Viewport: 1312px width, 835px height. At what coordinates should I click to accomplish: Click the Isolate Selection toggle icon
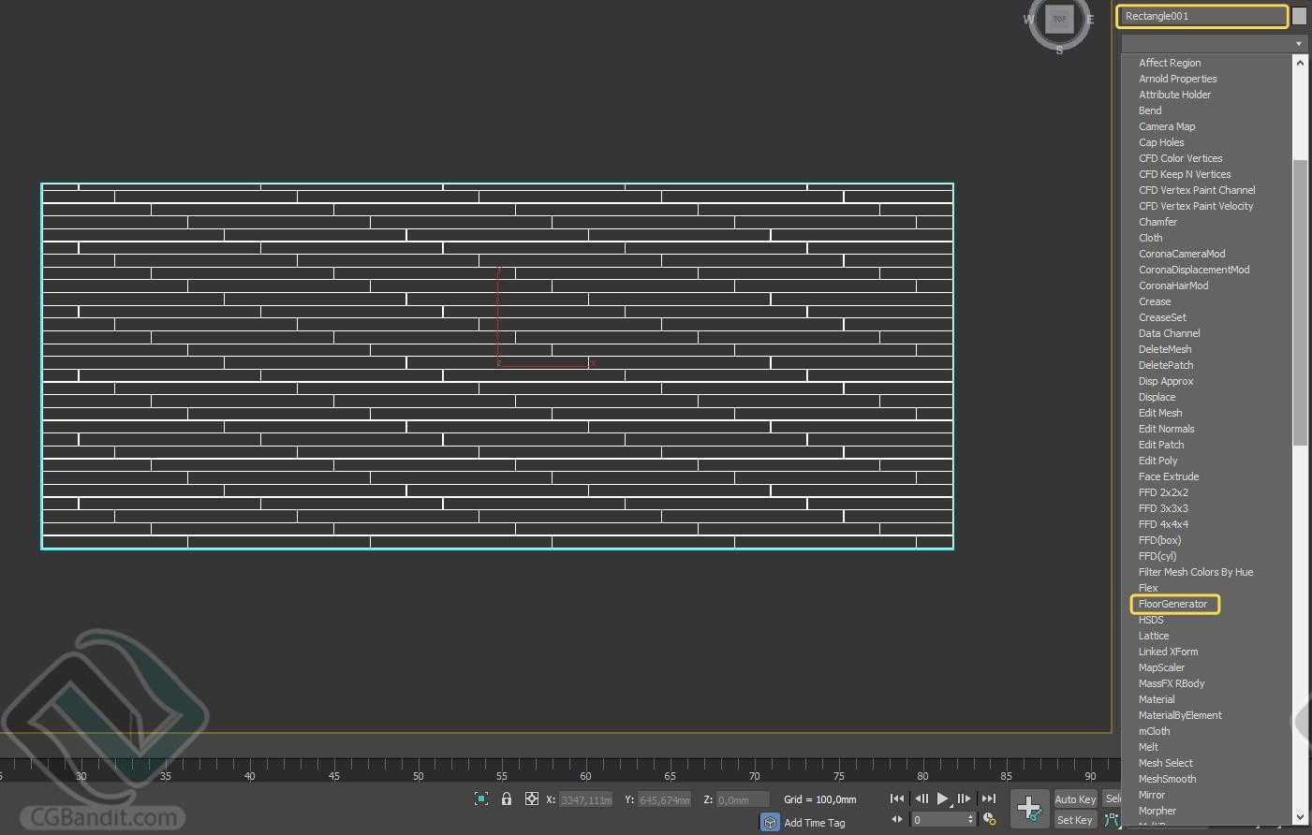[481, 798]
